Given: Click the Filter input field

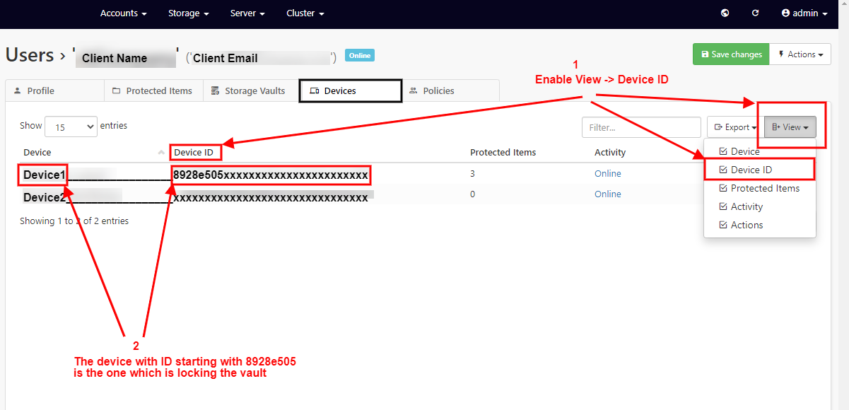Looking at the screenshot, I should tap(641, 127).
